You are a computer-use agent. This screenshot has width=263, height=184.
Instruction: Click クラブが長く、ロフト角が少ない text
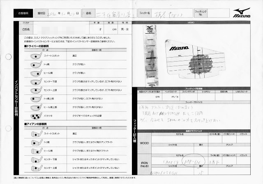88,107
